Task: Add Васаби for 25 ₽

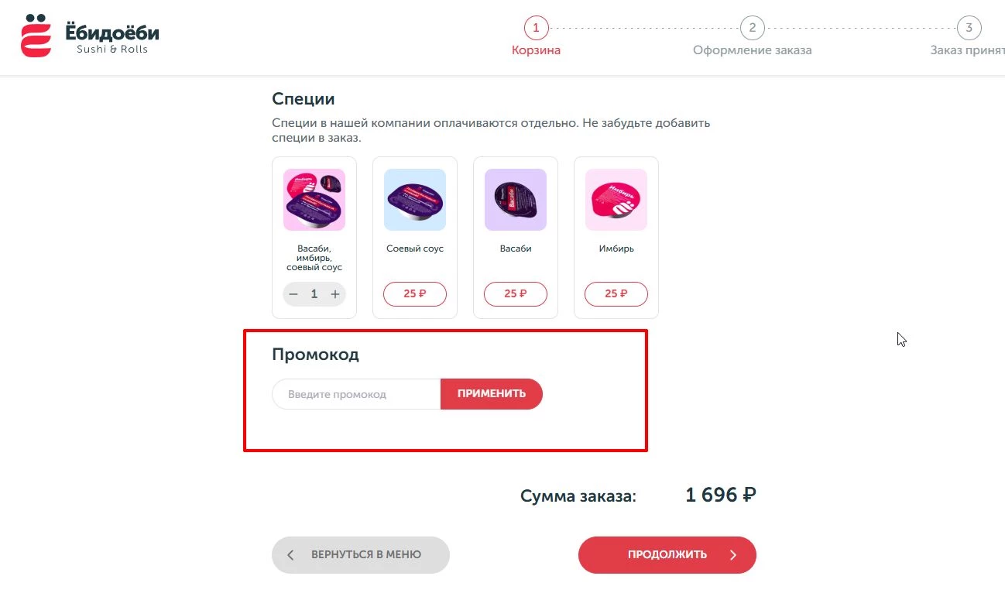Action: click(515, 294)
